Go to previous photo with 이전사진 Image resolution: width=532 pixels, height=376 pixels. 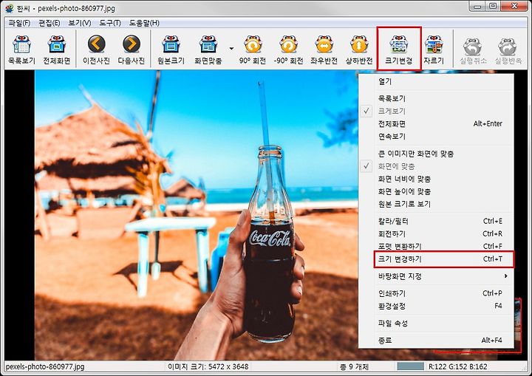pos(96,49)
